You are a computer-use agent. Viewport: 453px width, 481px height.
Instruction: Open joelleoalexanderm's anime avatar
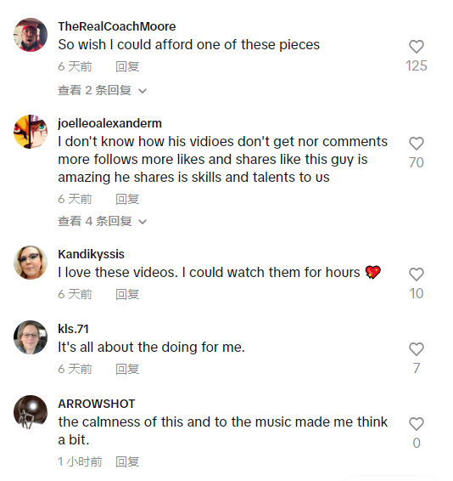[x=31, y=132]
